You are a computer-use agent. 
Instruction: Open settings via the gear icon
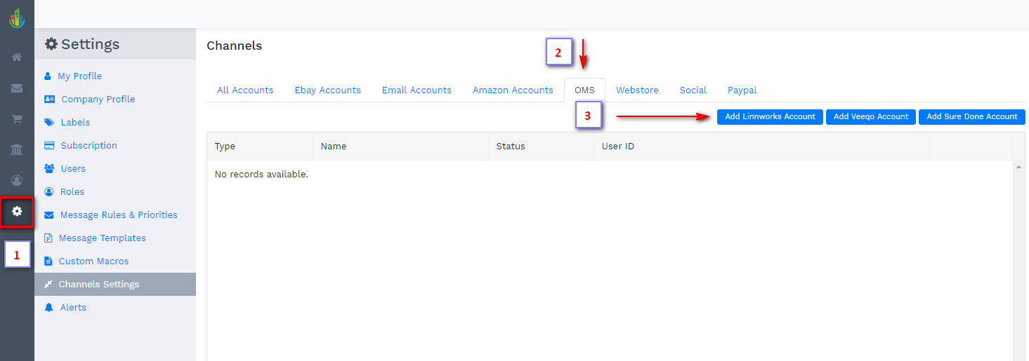pyautogui.click(x=17, y=211)
